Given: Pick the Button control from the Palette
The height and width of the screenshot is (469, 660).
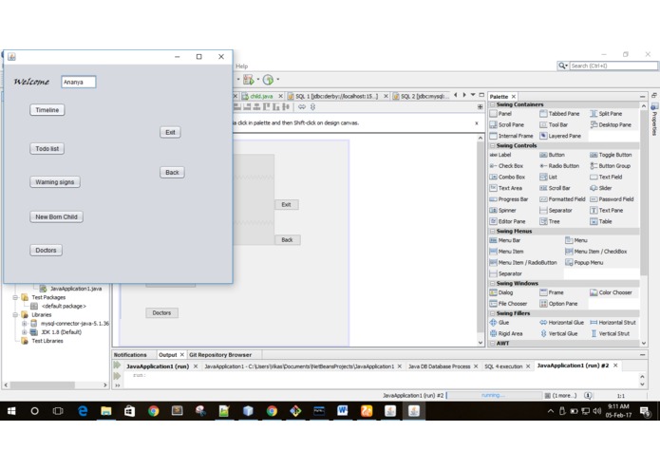Looking at the screenshot, I should click(553, 155).
